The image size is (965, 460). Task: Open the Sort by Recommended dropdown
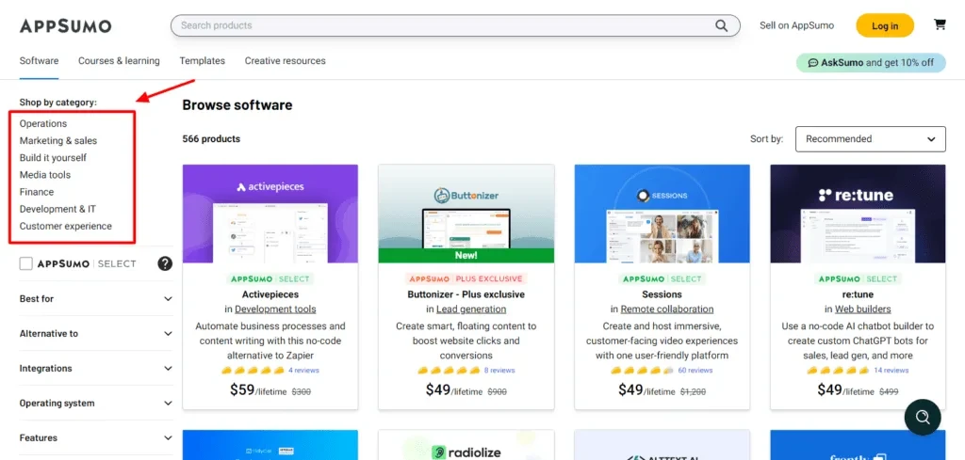[870, 139]
